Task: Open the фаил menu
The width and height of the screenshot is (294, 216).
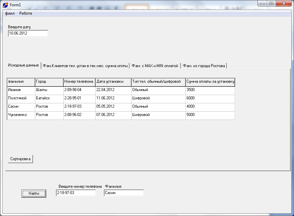Action: click(10, 13)
